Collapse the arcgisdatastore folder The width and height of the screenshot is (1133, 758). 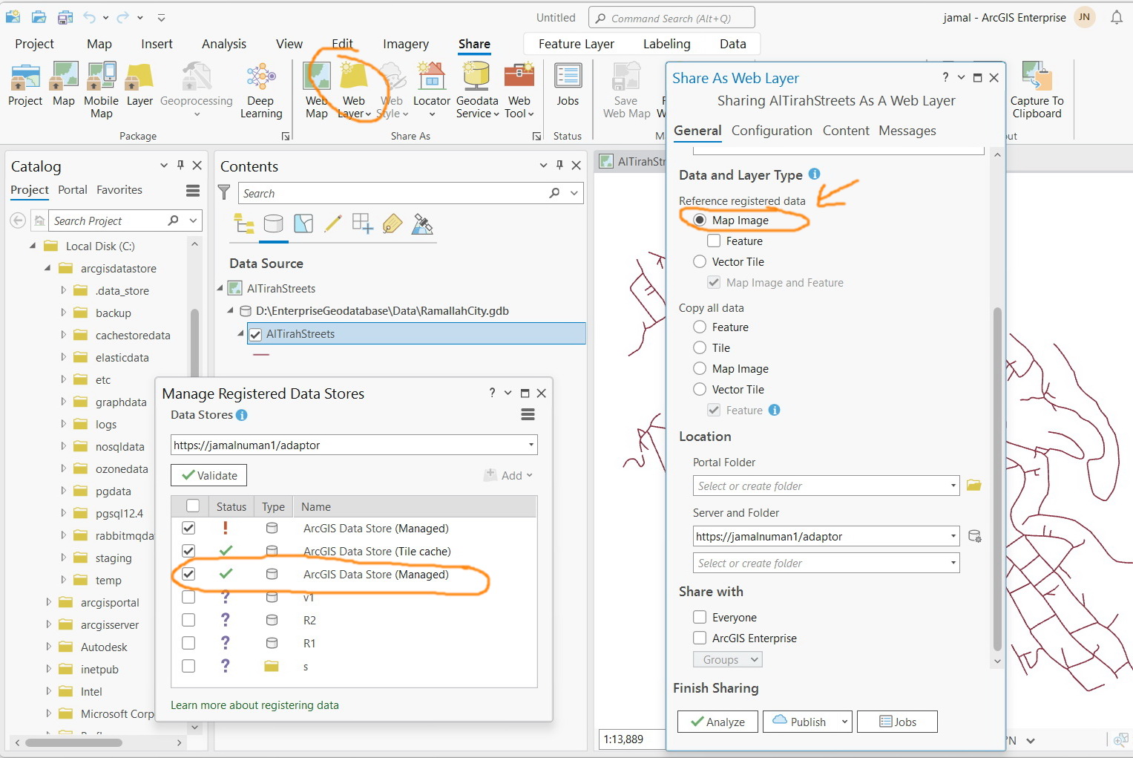pyautogui.click(x=48, y=268)
